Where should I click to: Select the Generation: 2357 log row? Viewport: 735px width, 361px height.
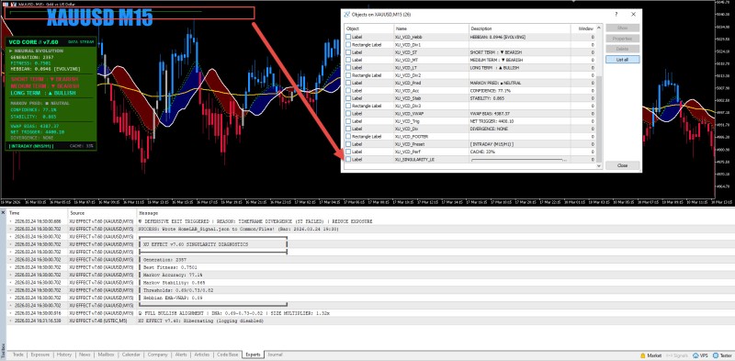(370, 259)
